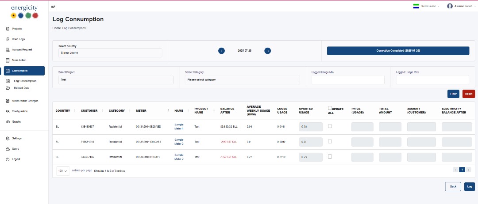Open the Select Category dropdown
Screen dimensions: 478x204
pyautogui.click(x=243, y=79)
